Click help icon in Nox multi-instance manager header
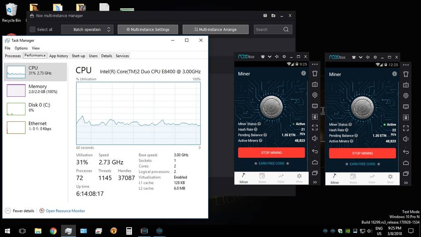This screenshot has height=237, width=421. tap(265, 16)
